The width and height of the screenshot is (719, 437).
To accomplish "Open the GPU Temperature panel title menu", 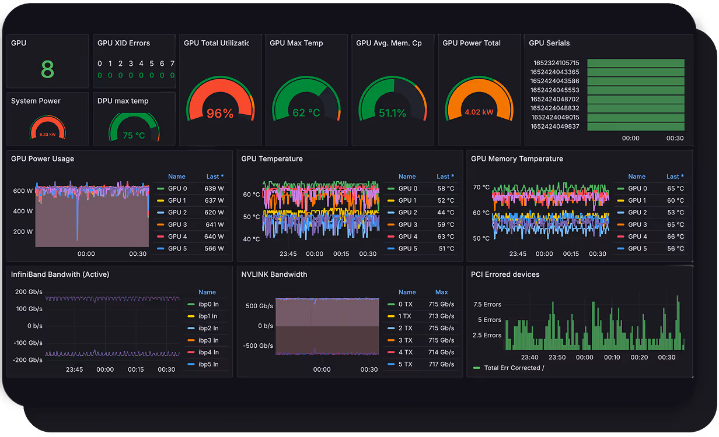I will [272, 158].
